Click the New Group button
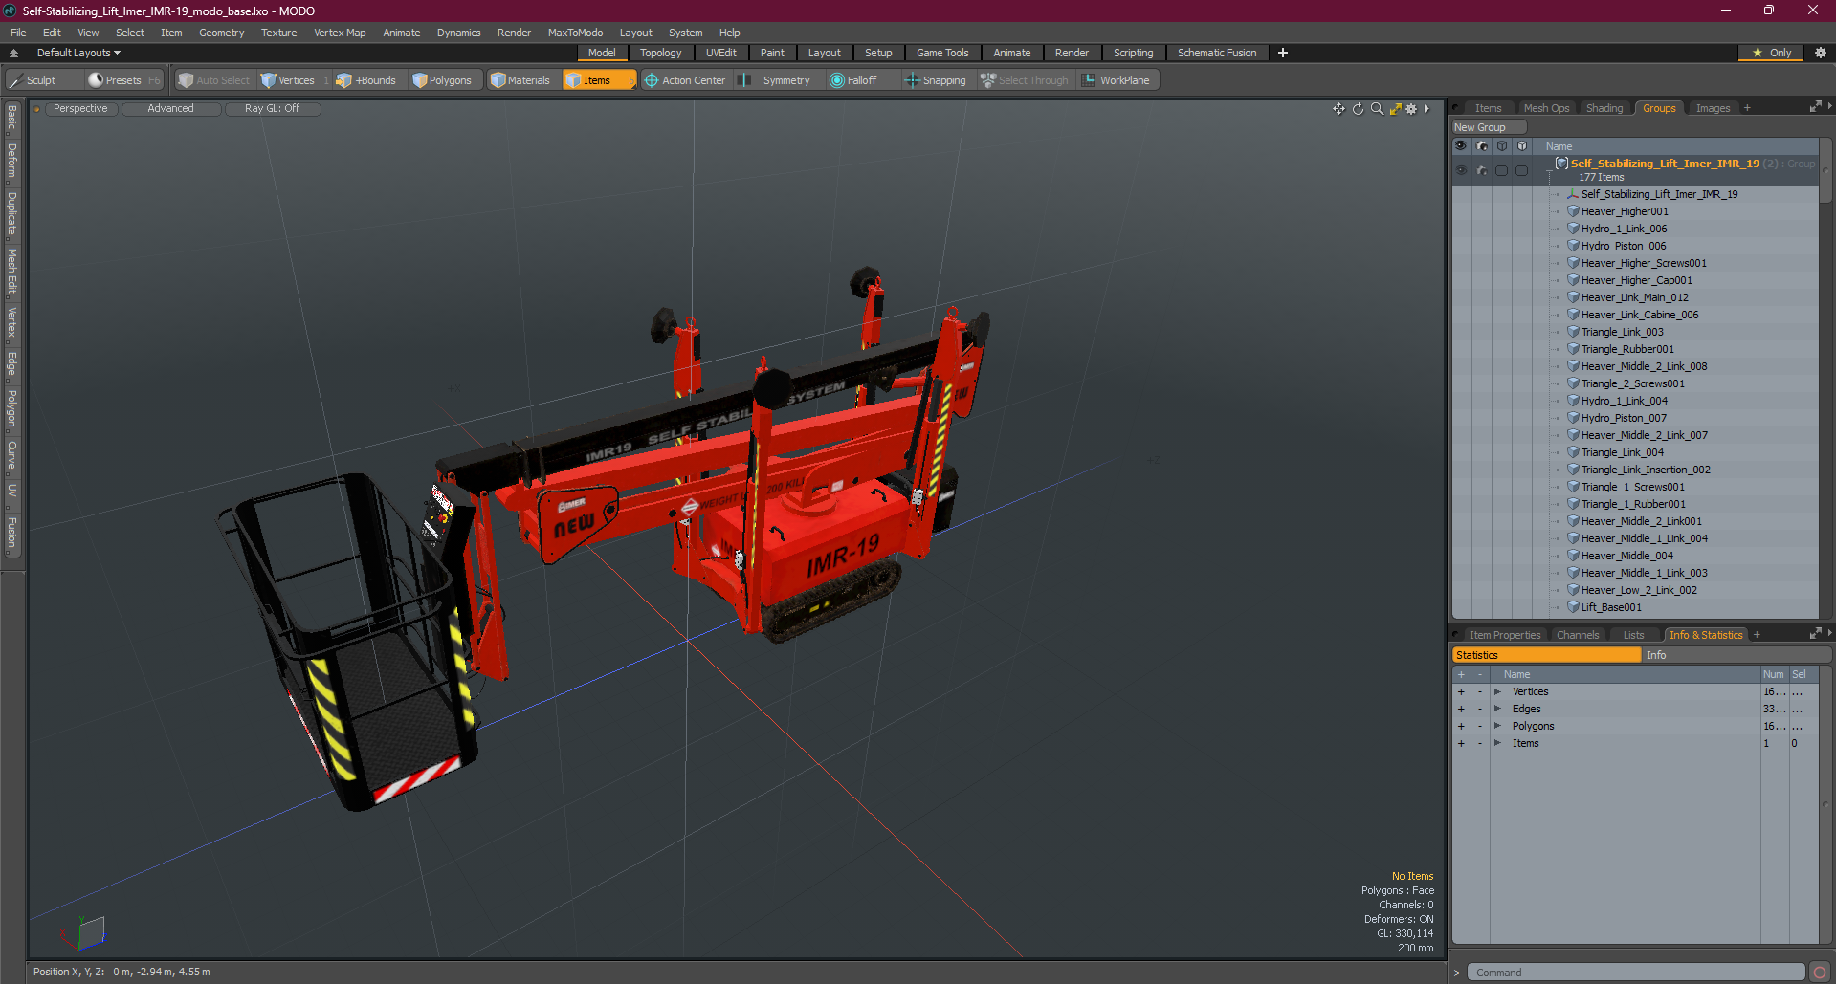Screen dimensions: 1836x984 [x=1489, y=127]
